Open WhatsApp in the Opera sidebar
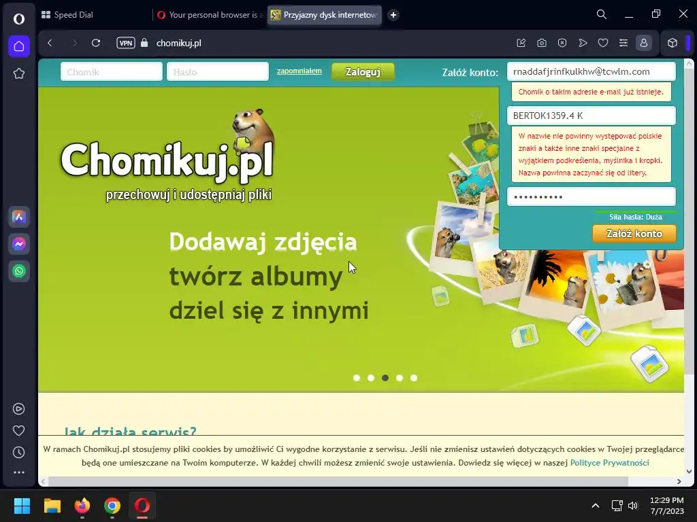This screenshot has width=697, height=522. [x=18, y=271]
